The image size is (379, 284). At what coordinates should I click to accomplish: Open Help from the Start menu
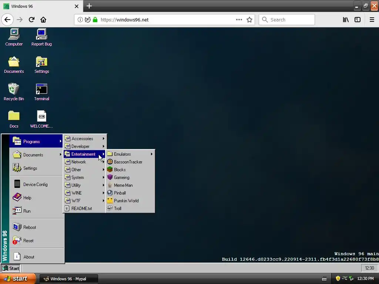click(x=36, y=197)
